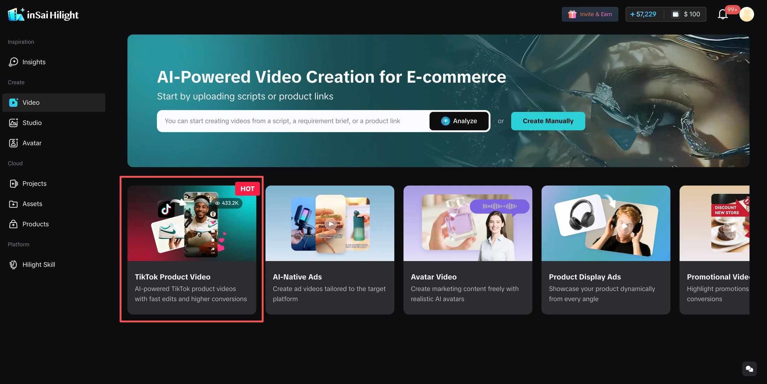The width and height of the screenshot is (767, 384).
Task: Go to Projects in Cloud
Action: (53, 183)
